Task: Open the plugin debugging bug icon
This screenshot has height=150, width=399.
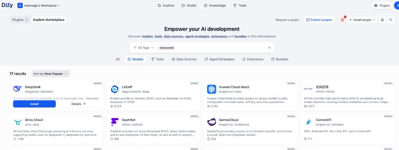Action: click(382, 20)
